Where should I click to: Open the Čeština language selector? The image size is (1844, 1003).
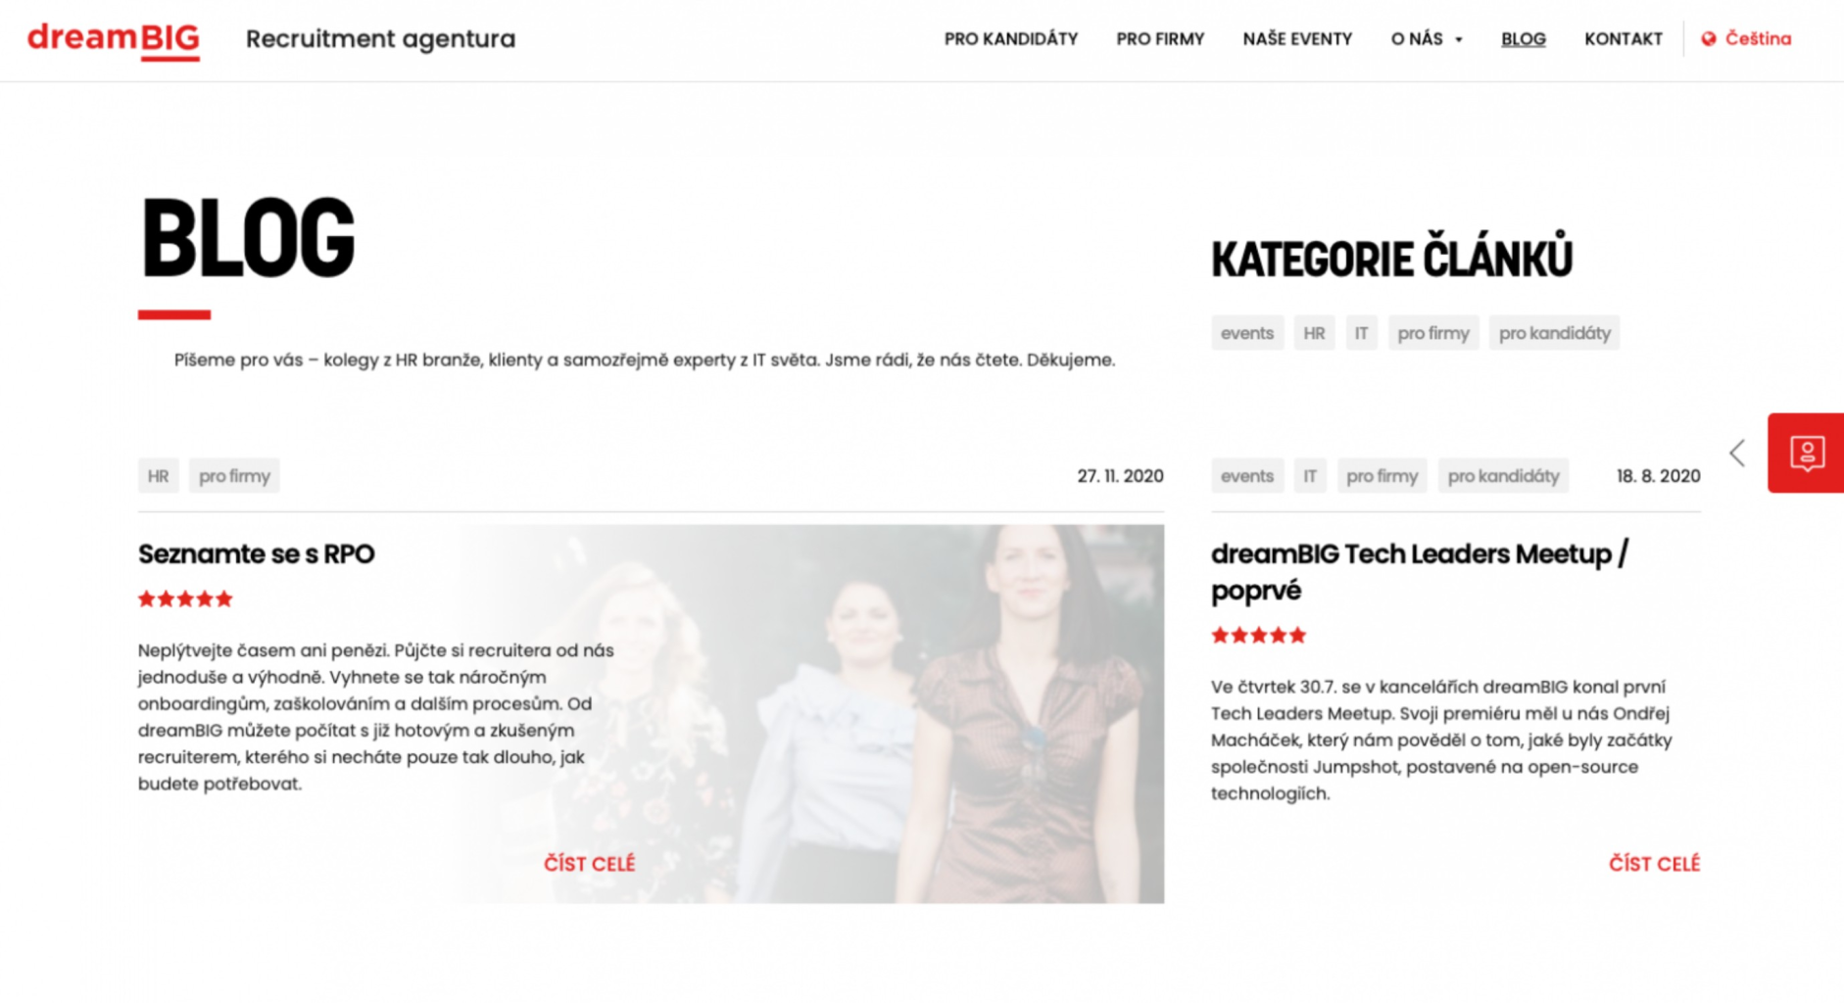click(x=1746, y=39)
